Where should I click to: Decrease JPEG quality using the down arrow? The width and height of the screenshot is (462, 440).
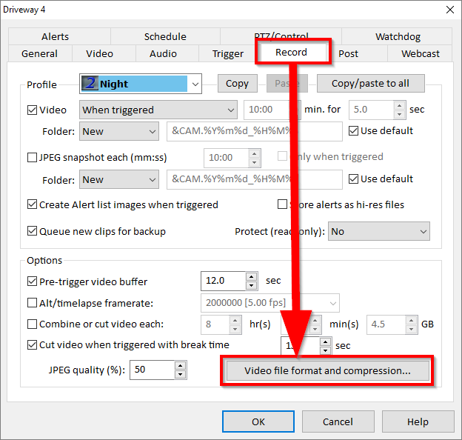[181, 375]
